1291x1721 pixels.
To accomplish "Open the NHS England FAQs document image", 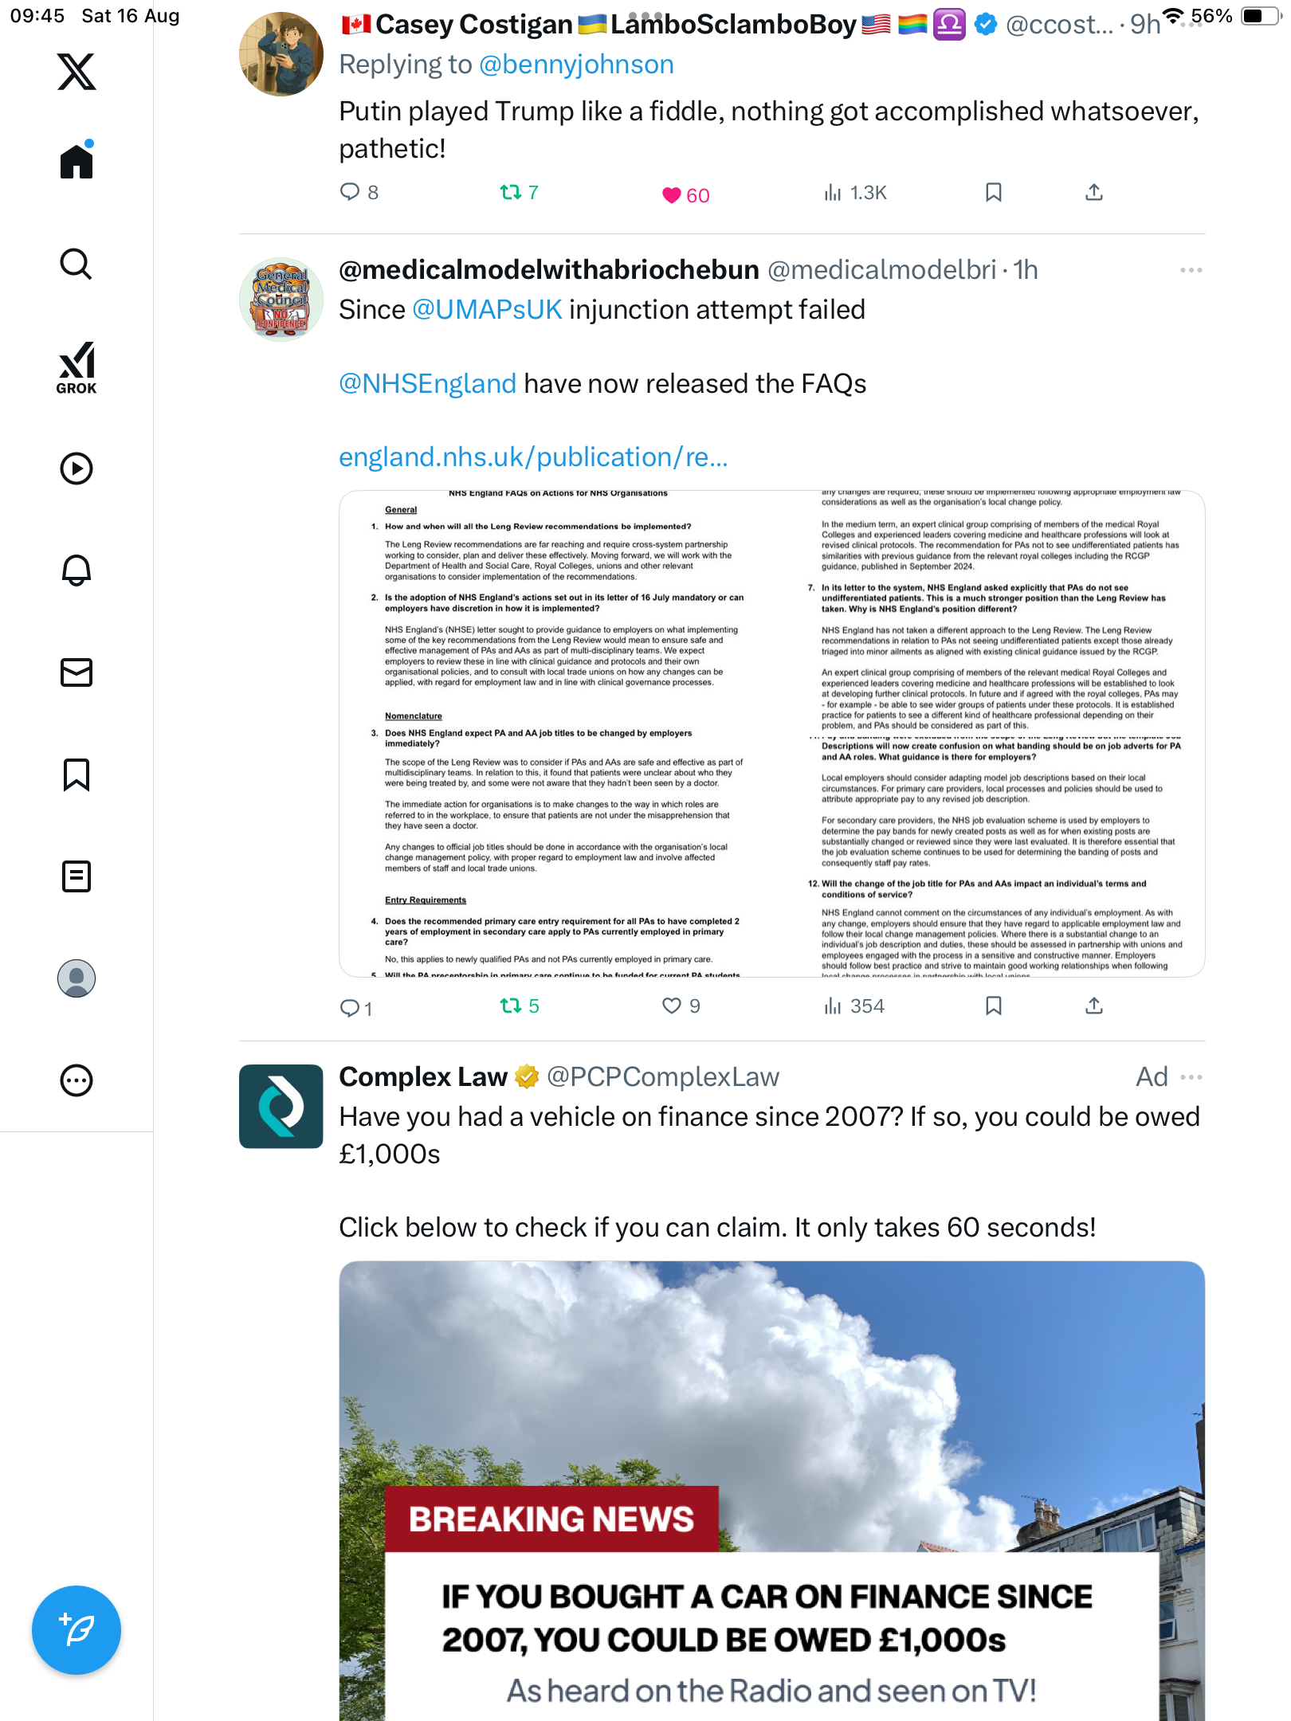I will coord(771,734).
